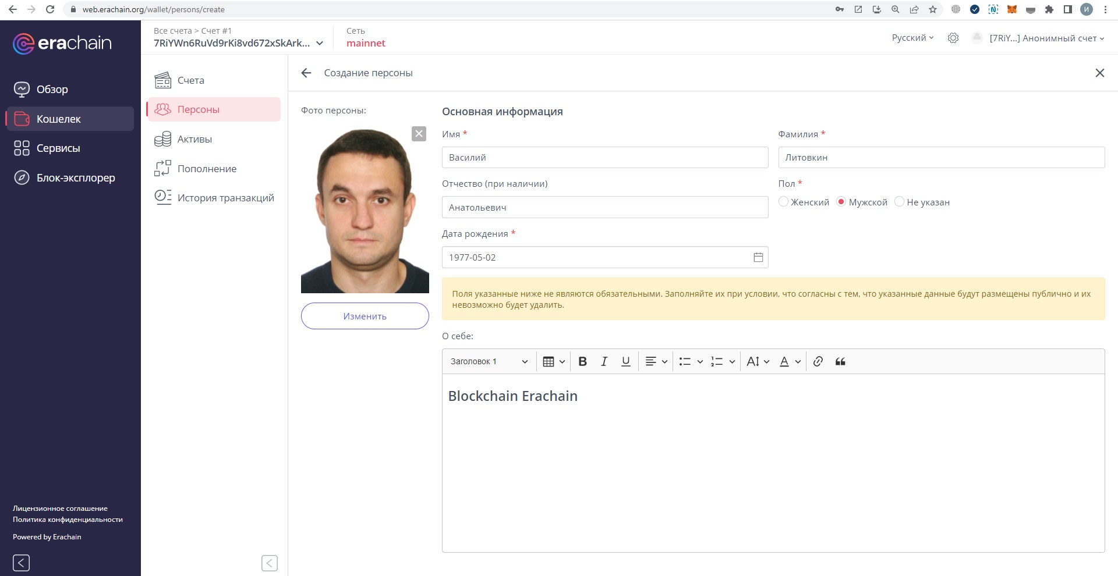Apply italic formatting in the editor

604,361
